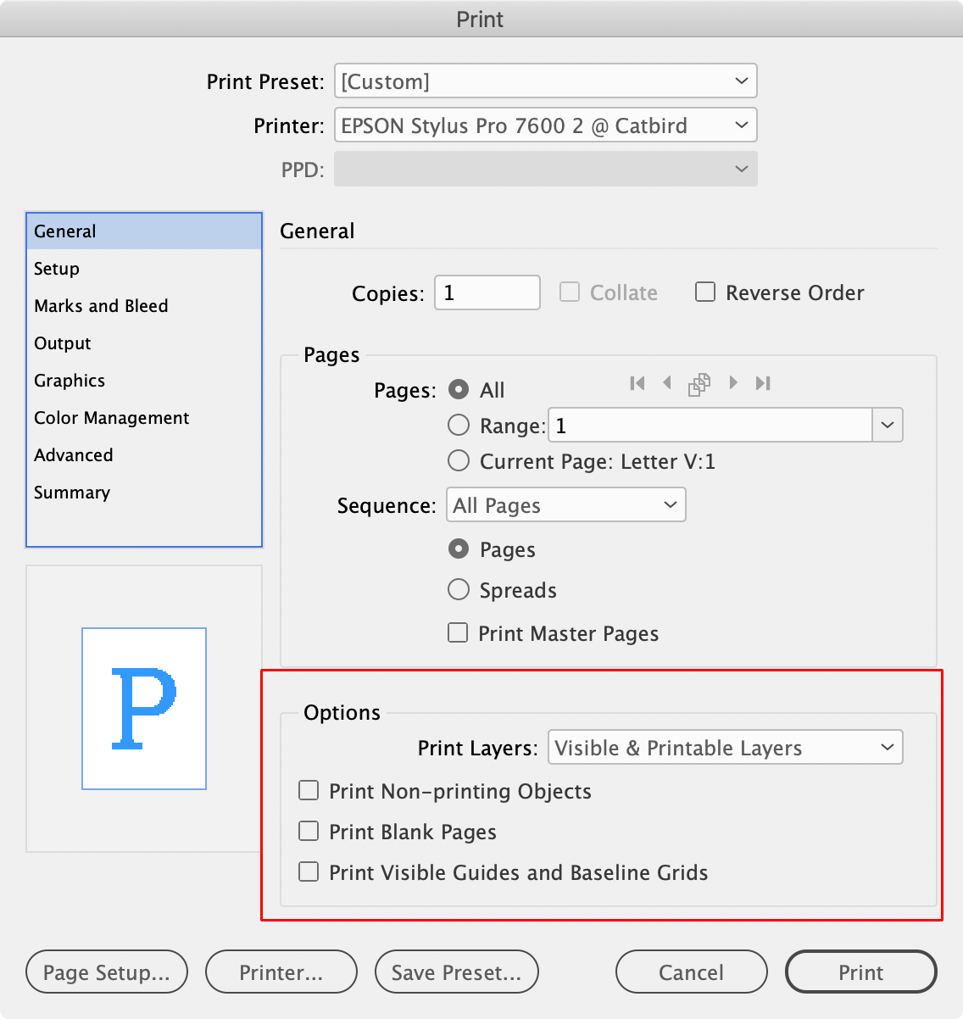Open the Printer selection dropdown
The width and height of the screenshot is (963, 1019).
tap(545, 125)
